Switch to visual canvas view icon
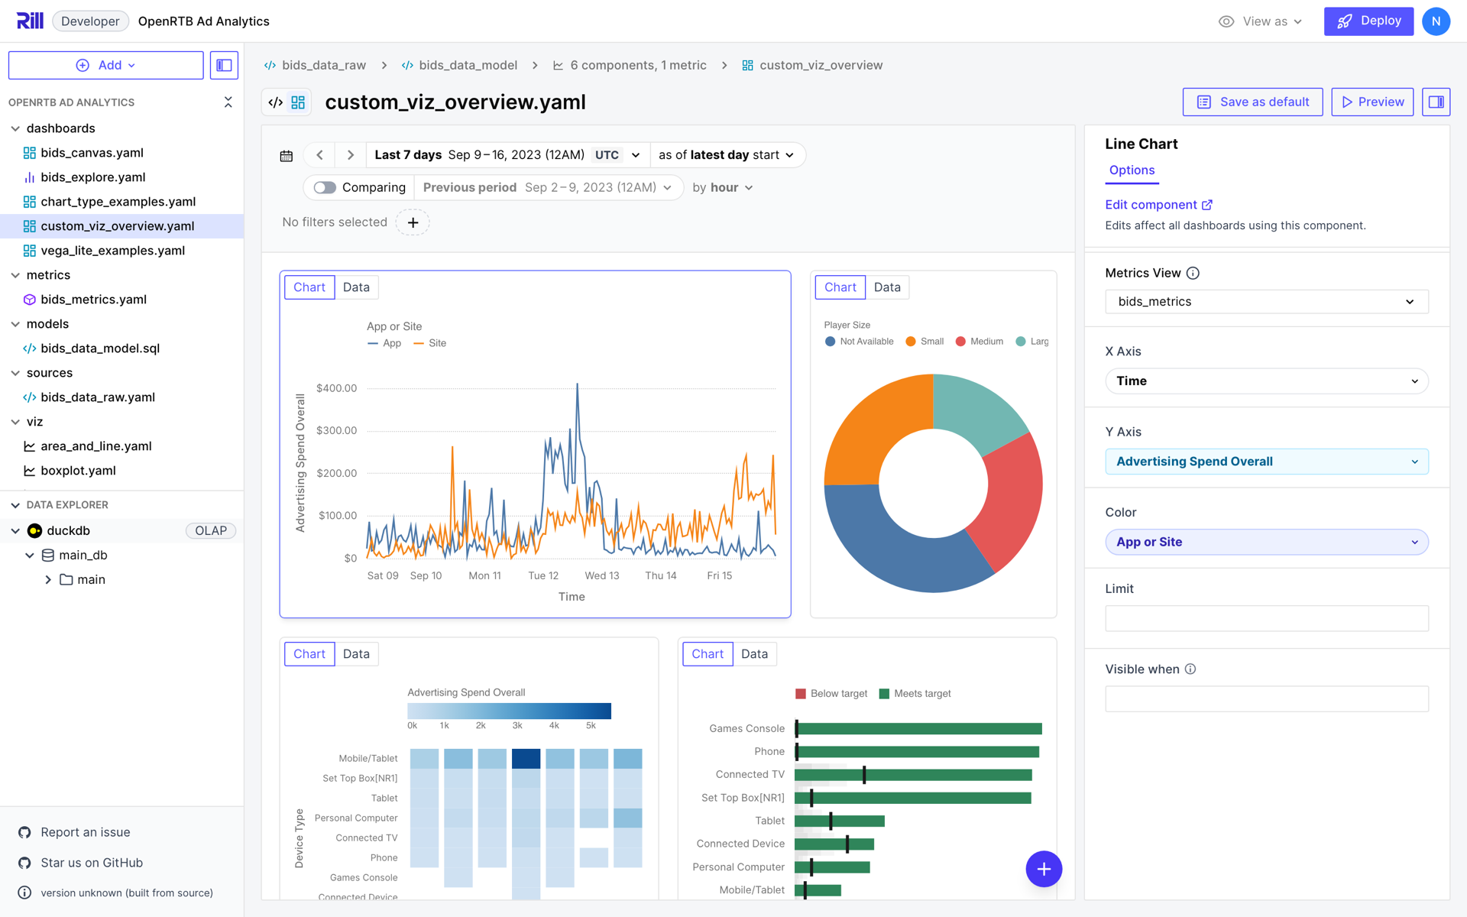The width and height of the screenshot is (1467, 917). coord(298,102)
